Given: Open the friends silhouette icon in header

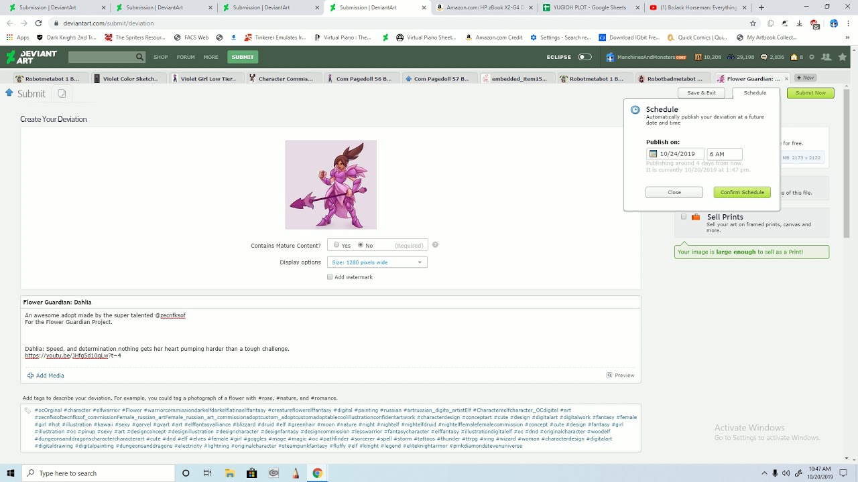Looking at the screenshot, I should [826, 57].
